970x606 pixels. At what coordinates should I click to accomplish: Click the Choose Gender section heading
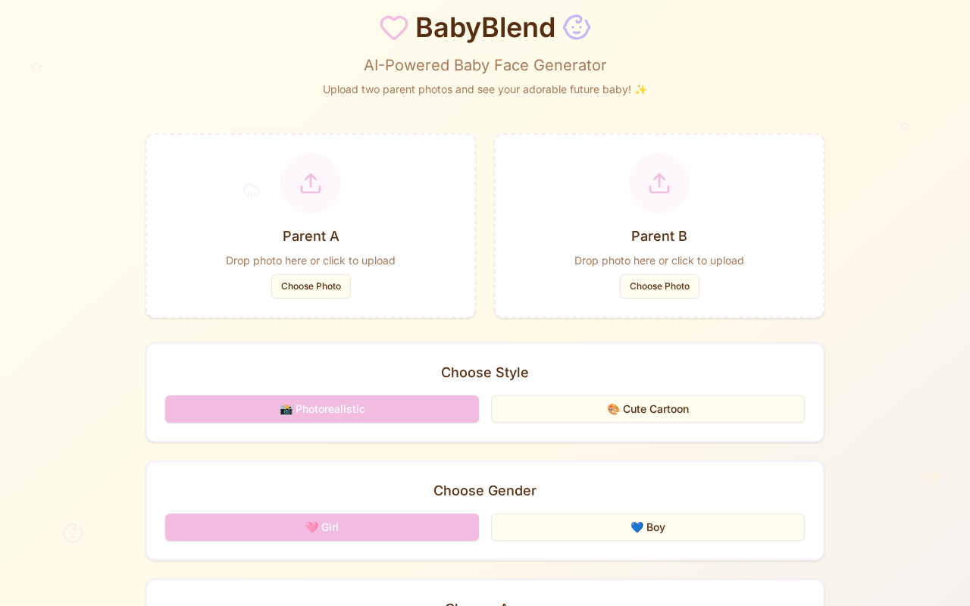(x=485, y=491)
